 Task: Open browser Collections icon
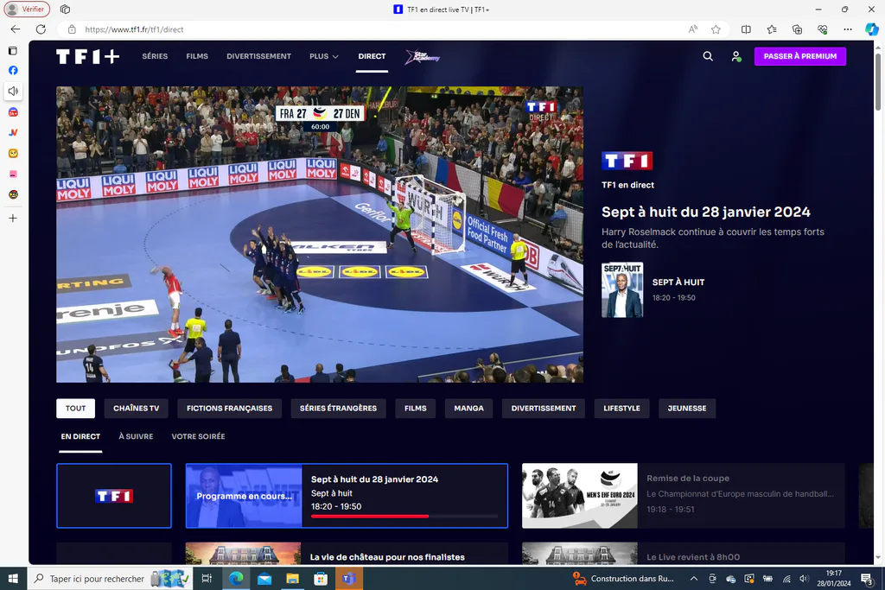point(797,29)
